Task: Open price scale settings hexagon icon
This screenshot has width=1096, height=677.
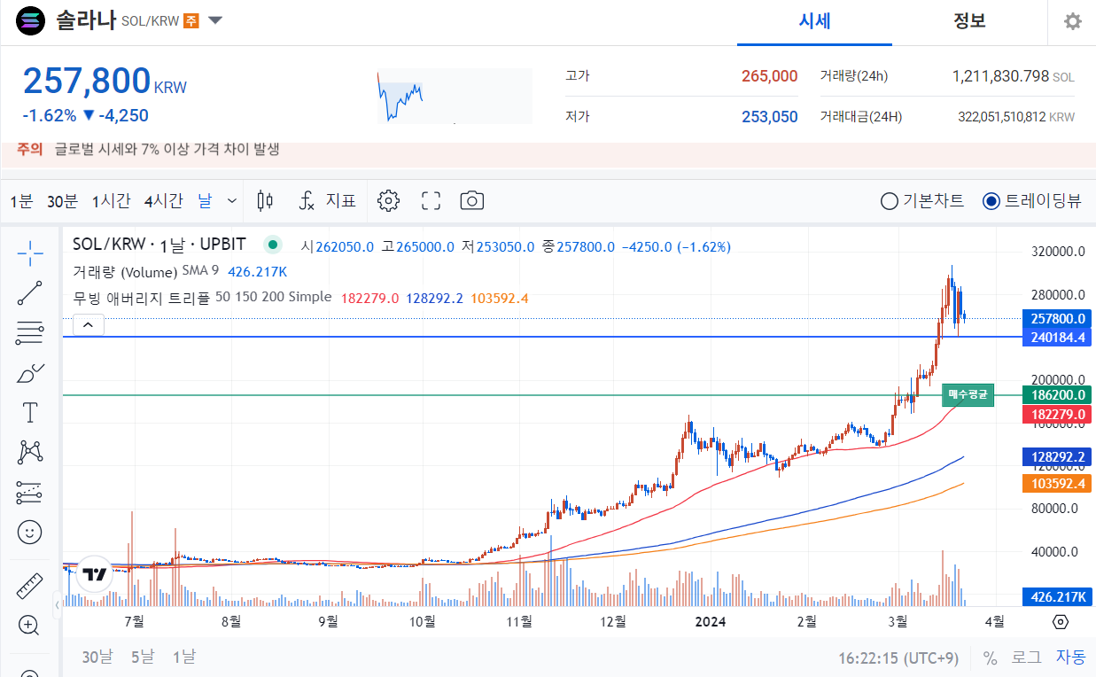Action: coord(1061,621)
